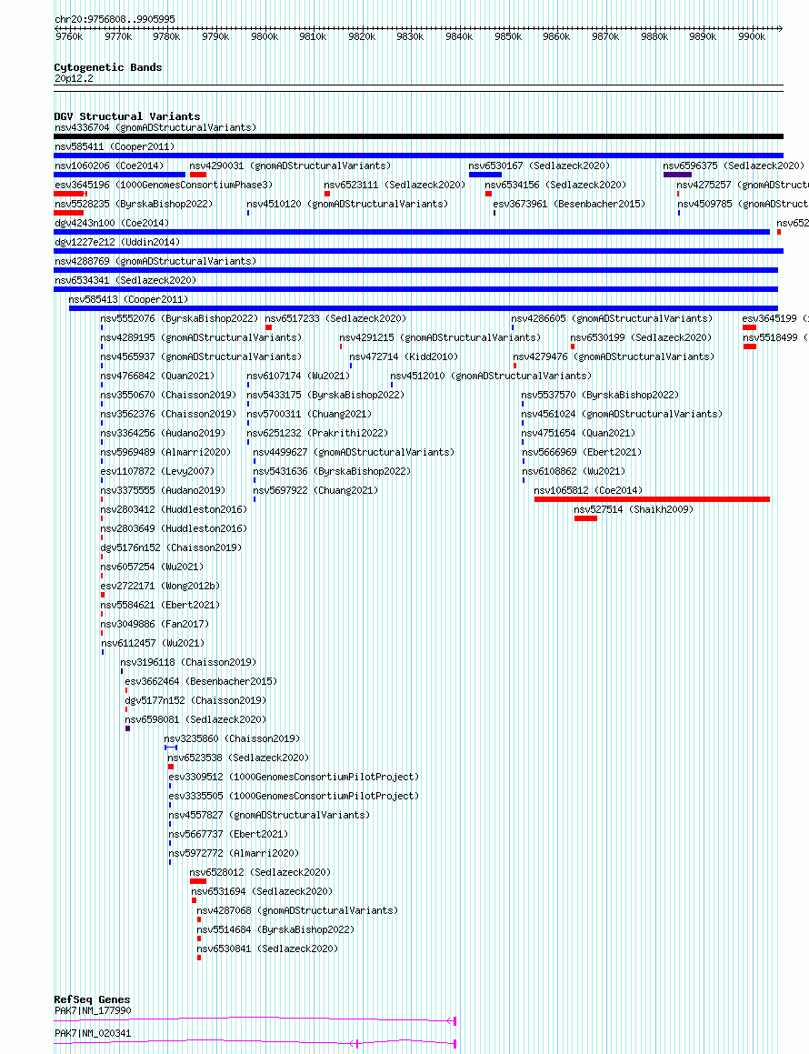
Task: Click nsv6523538 (Sedlazeck2020) label
Action: point(238,758)
